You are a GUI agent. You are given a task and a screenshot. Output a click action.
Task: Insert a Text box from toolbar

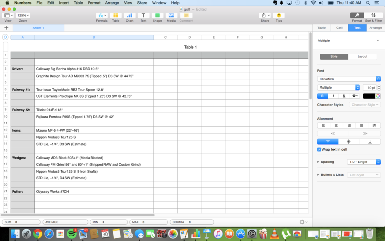[143, 15]
